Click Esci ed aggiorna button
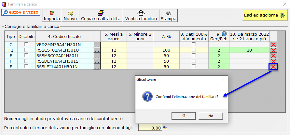This screenshot has width=290, height=135. tap(265, 15)
